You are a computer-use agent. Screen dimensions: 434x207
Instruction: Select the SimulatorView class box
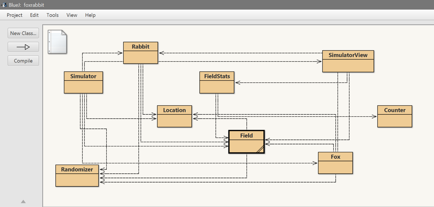348,61
